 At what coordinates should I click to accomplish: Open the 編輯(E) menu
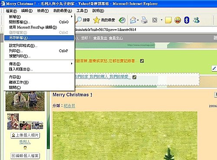tap(27, 10)
